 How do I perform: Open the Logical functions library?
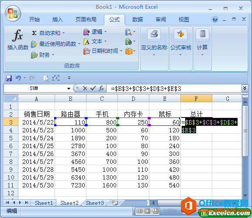coord(95,32)
